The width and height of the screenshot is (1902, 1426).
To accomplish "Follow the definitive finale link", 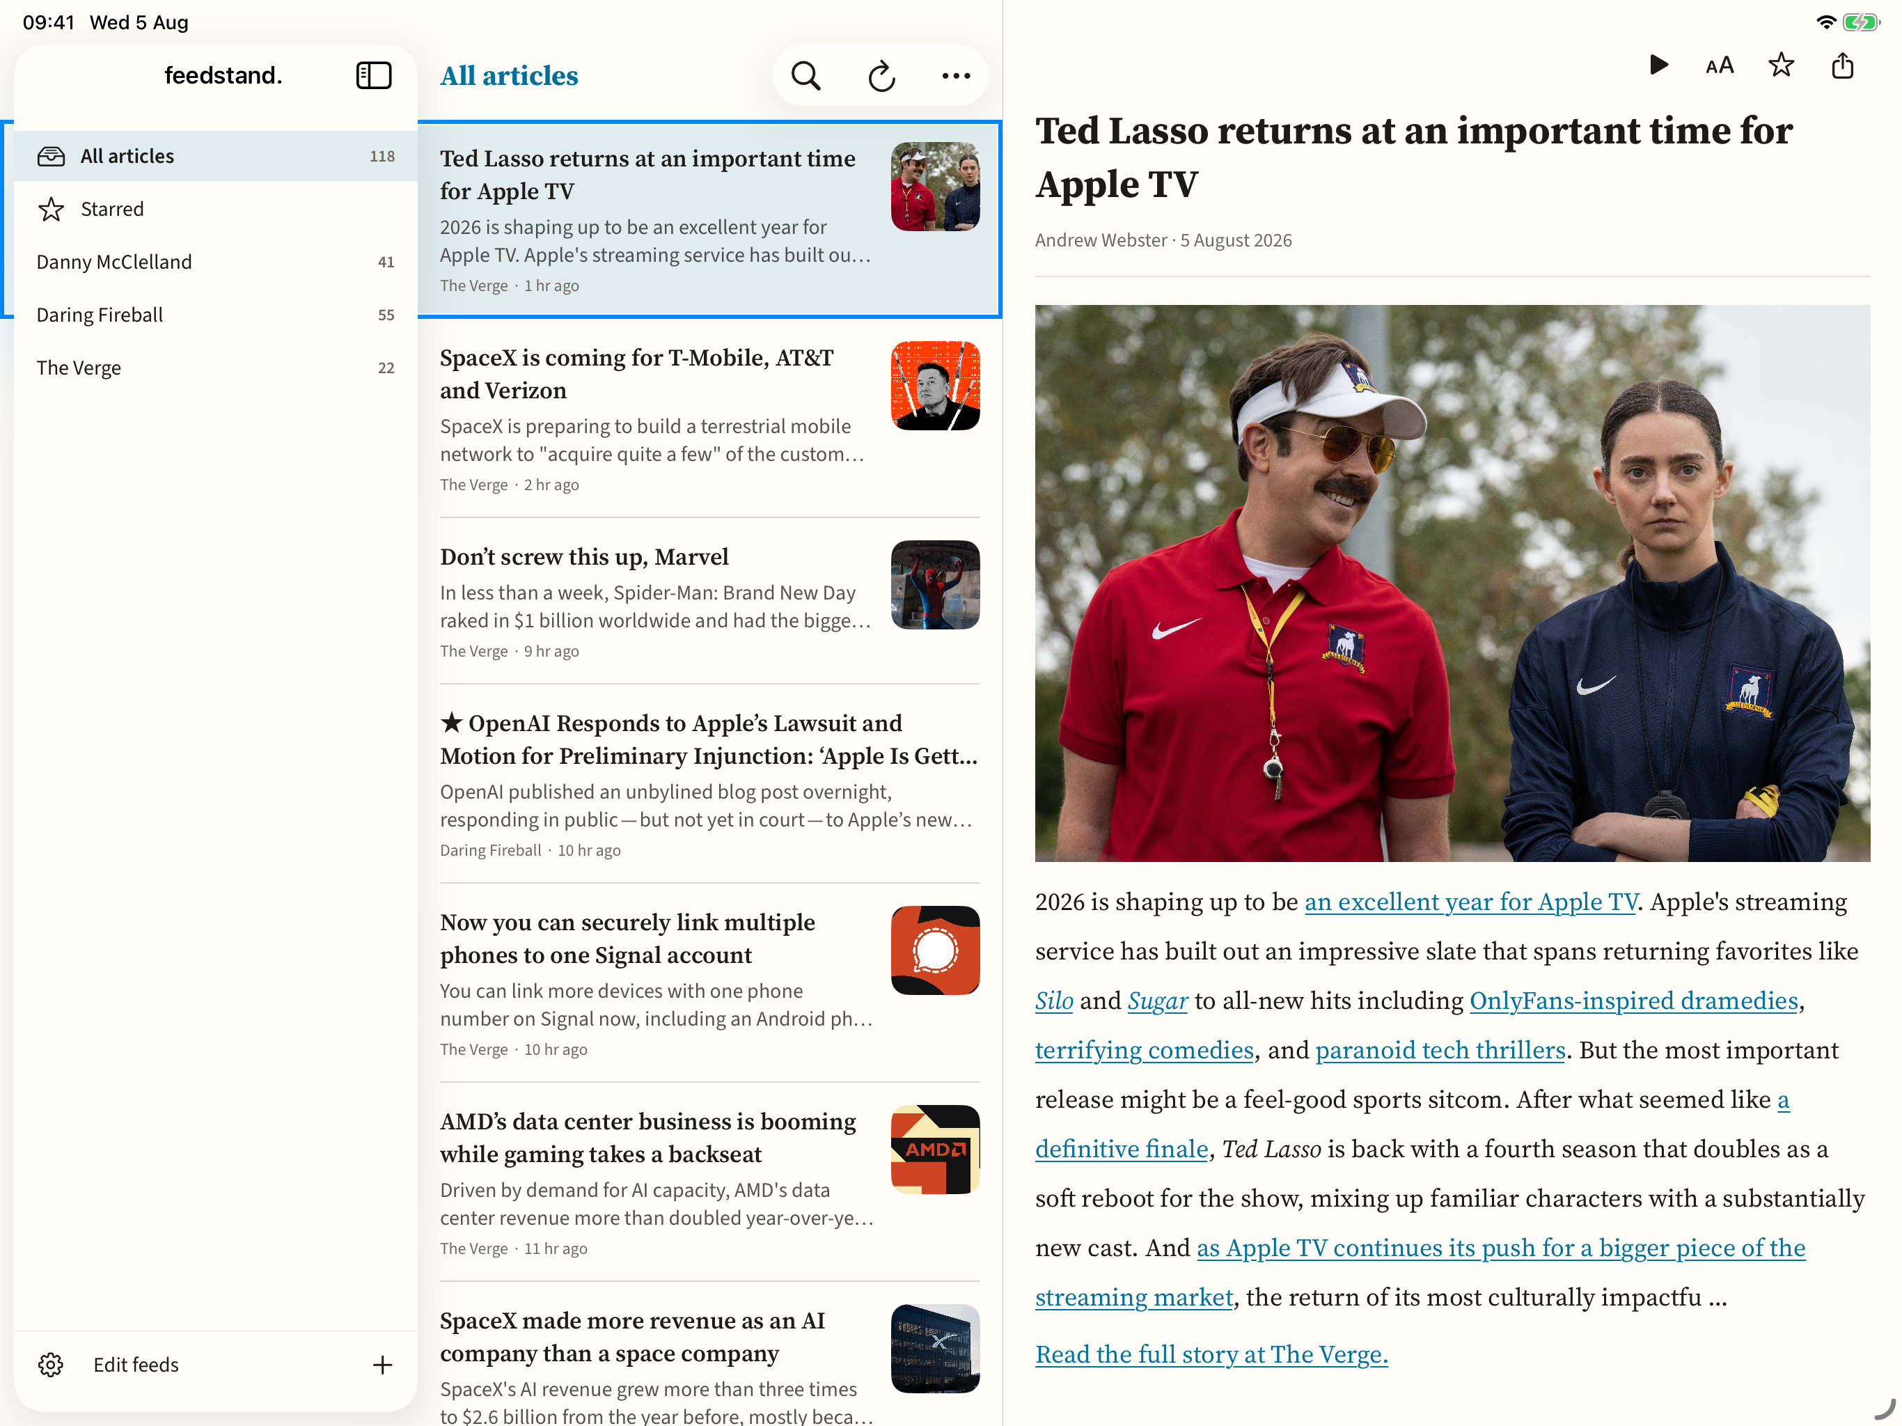I will coord(1122,1149).
